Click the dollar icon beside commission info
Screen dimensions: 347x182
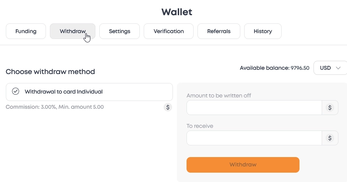click(x=168, y=107)
